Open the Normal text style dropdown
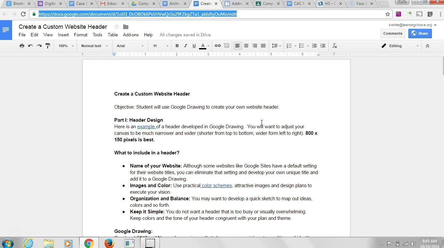 coord(94,46)
